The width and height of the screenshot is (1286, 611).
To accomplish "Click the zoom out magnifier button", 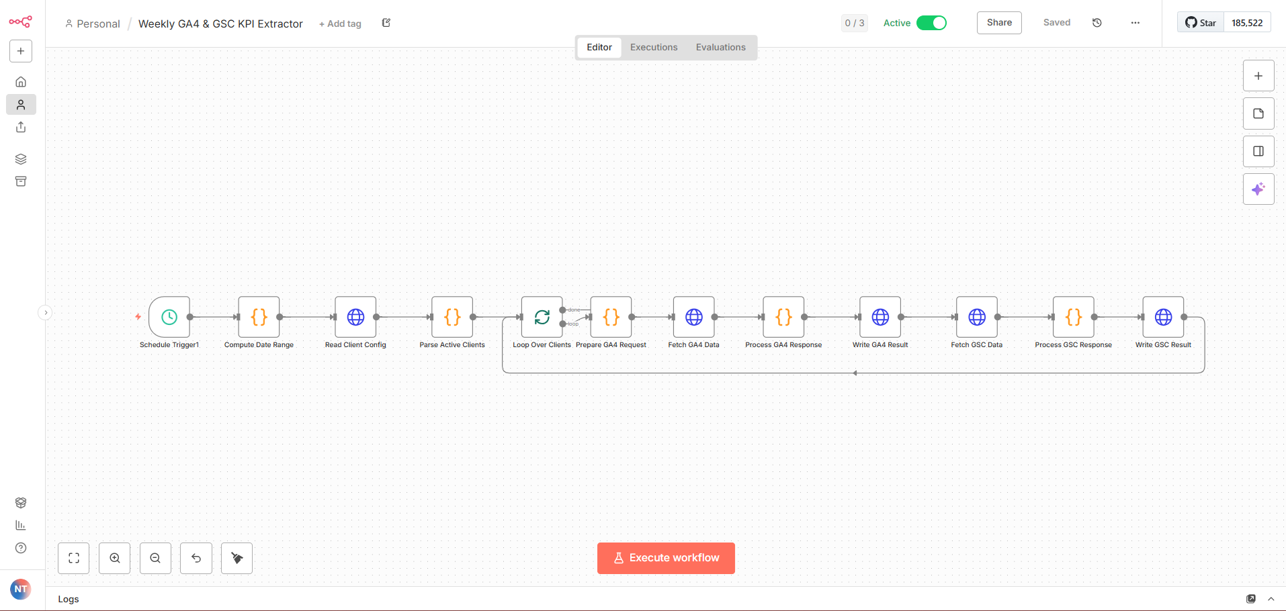I will (155, 558).
